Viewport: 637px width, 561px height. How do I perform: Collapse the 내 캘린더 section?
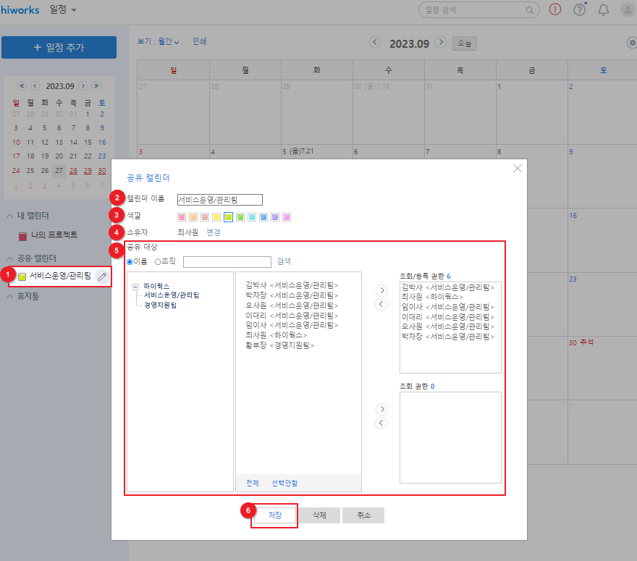point(9,216)
